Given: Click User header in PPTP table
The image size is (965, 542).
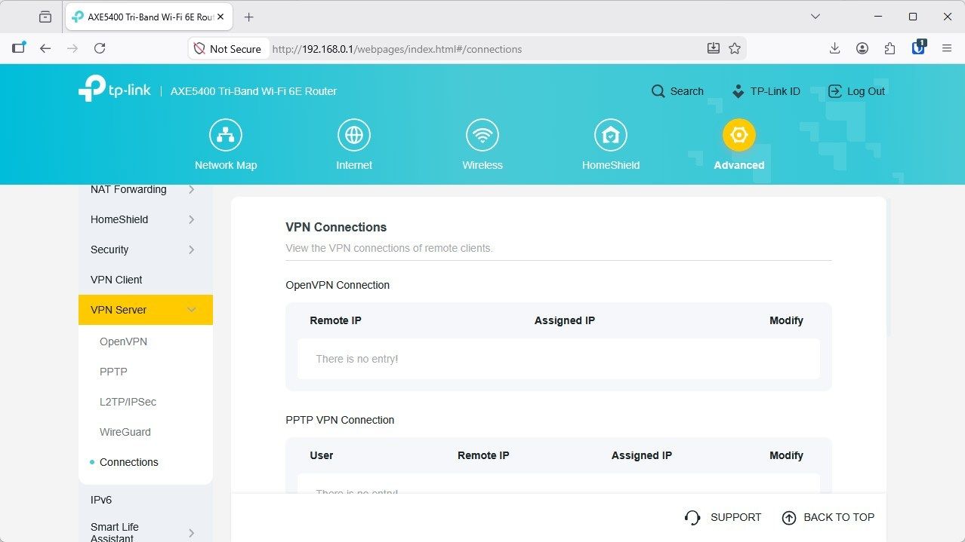Looking at the screenshot, I should [322, 455].
